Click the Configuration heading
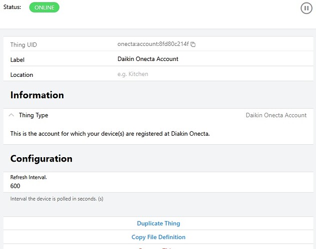Viewport: 316px width, 249px height. click(x=41, y=159)
